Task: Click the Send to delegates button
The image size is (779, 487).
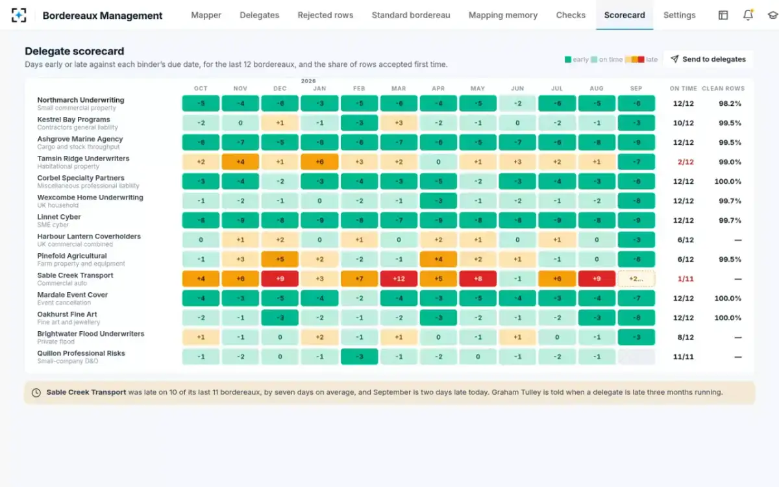Action: [x=708, y=59]
